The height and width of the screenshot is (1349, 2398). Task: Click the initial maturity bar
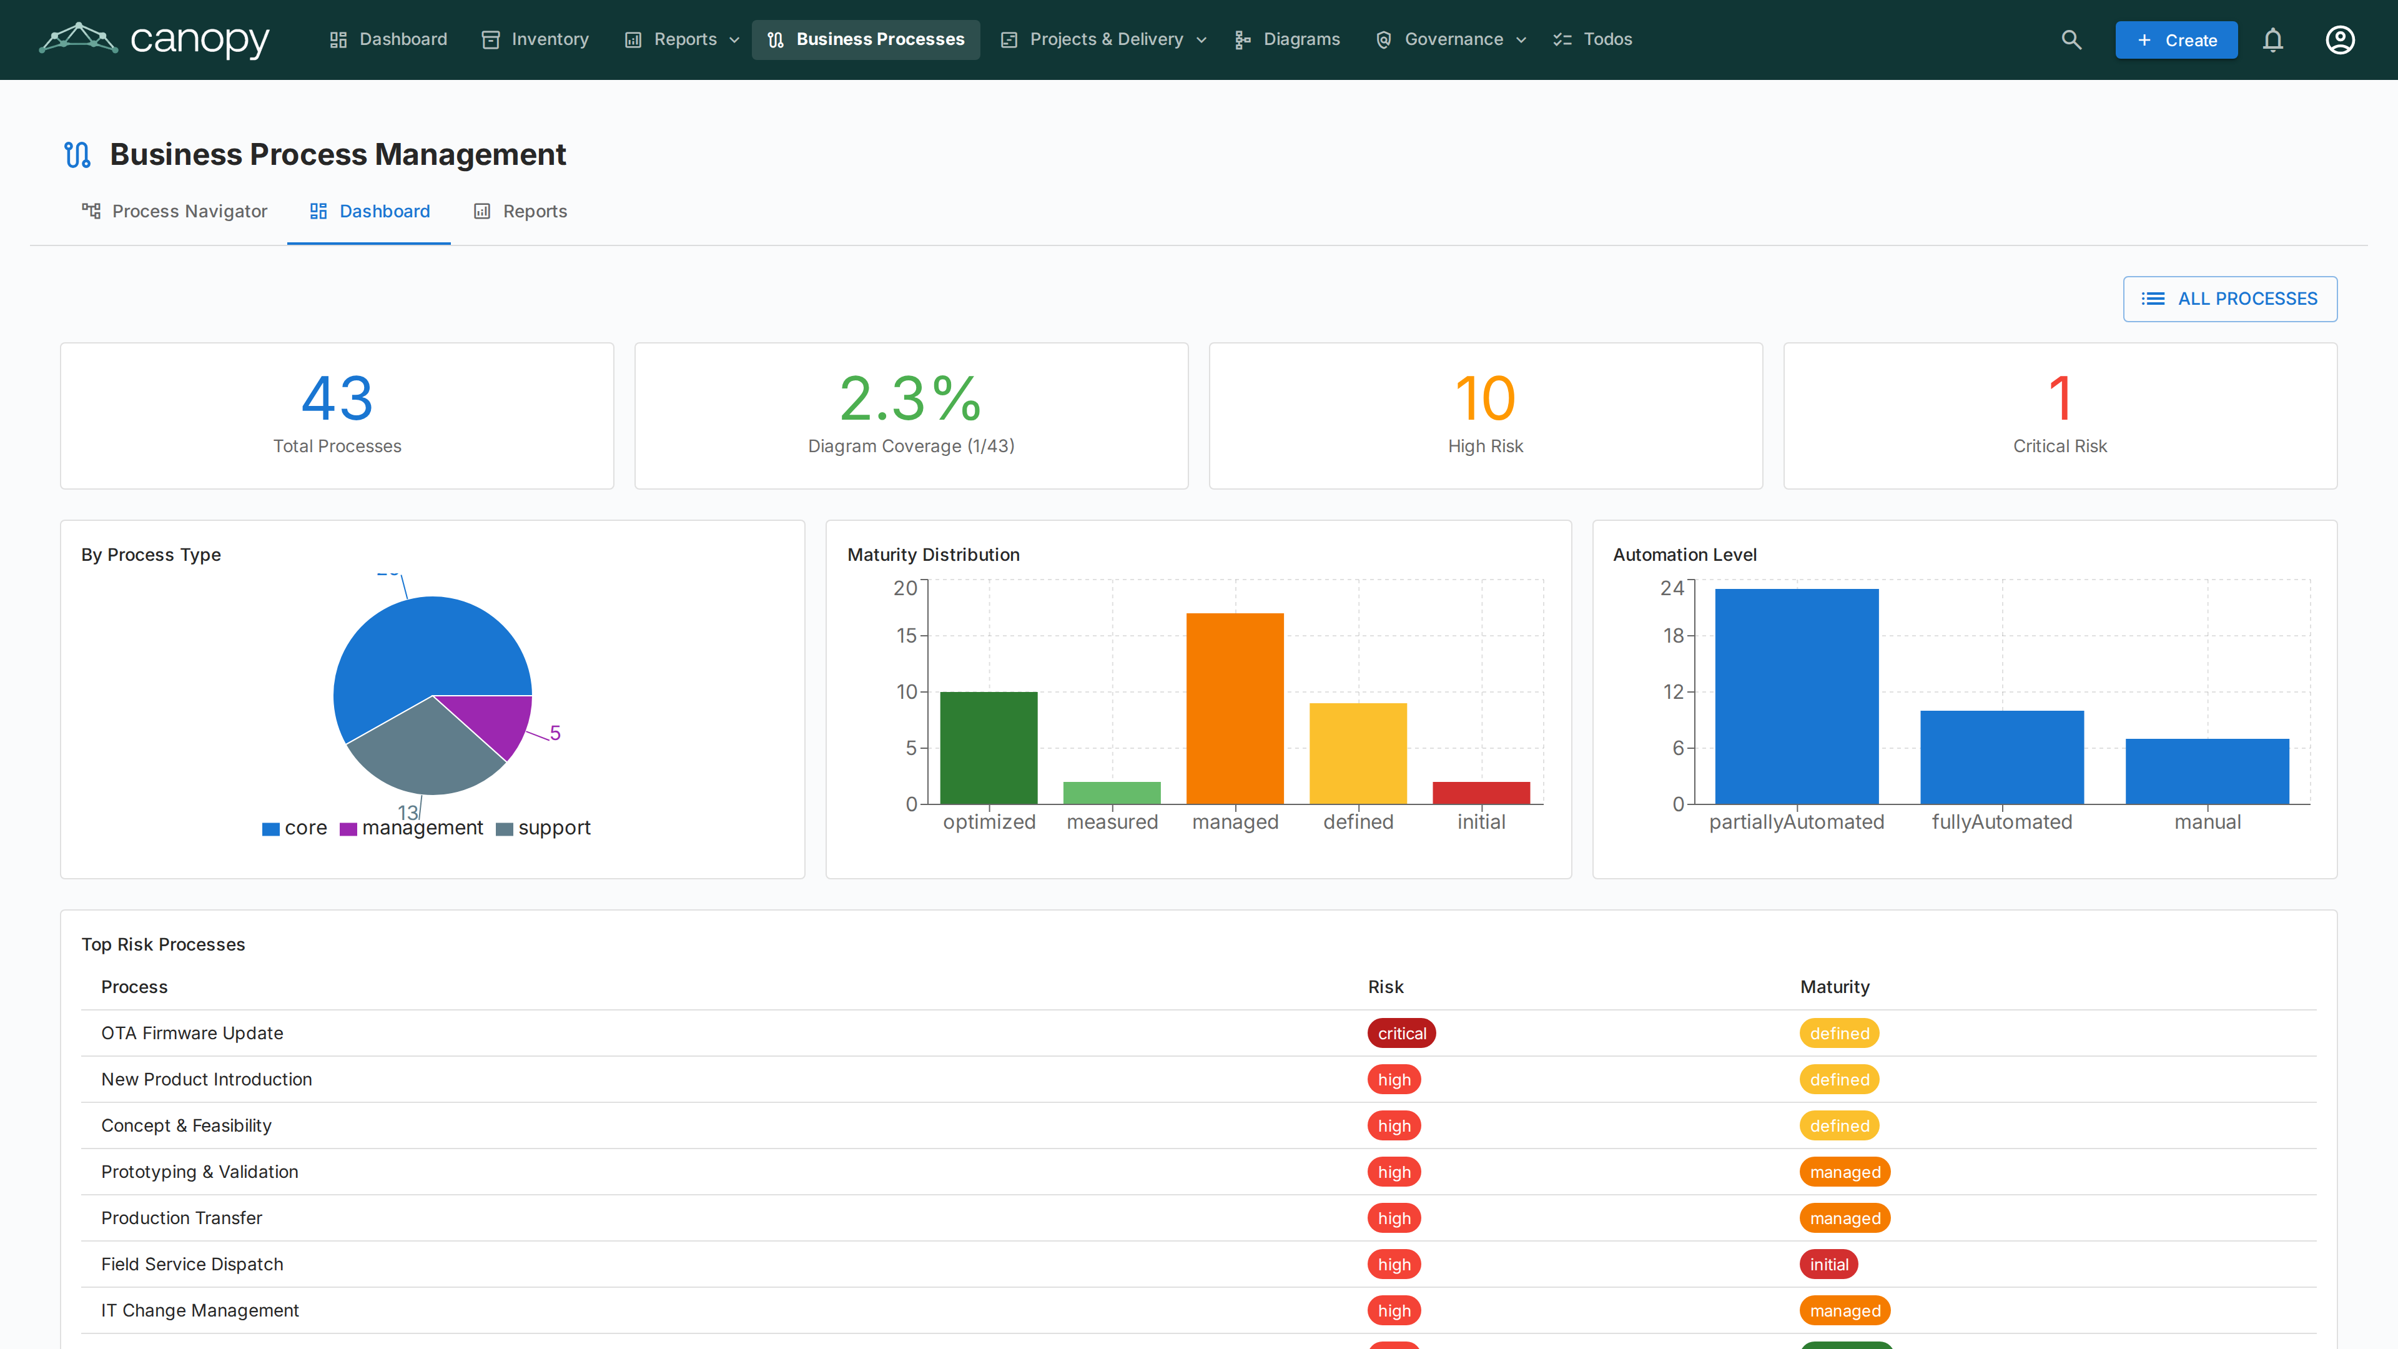click(1481, 793)
